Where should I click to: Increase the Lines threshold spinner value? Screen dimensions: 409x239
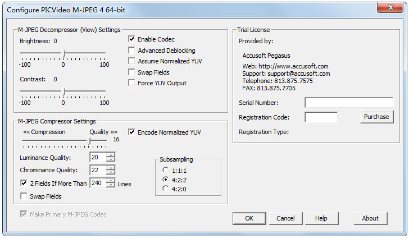pos(111,181)
